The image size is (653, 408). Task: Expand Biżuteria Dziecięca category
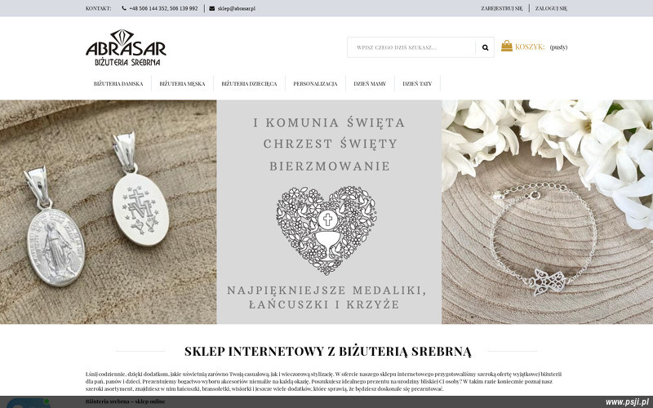pyautogui.click(x=249, y=84)
